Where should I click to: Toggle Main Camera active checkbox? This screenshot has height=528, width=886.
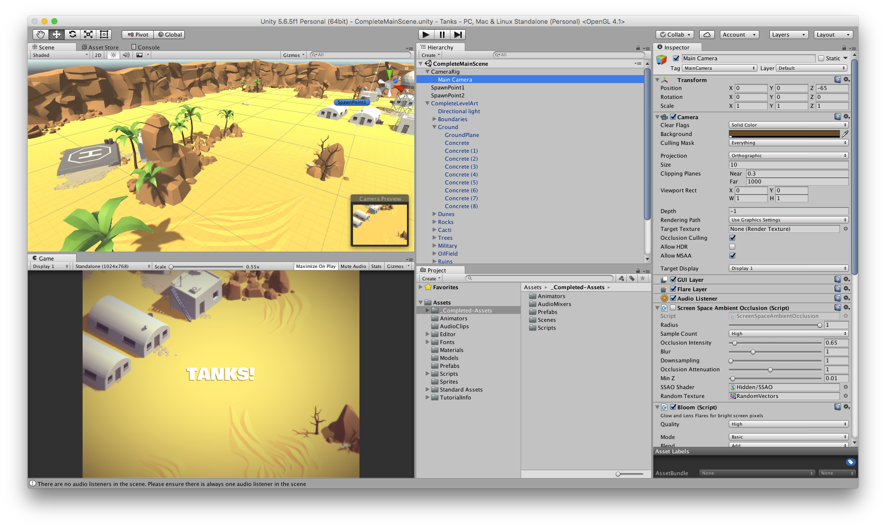(x=676, y=58)
